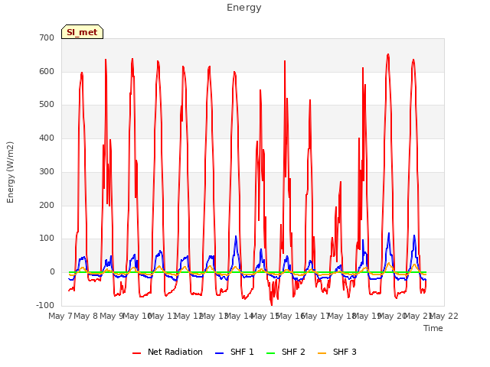Click the orange SHF 3 legend swatch

tap(322, 353)
